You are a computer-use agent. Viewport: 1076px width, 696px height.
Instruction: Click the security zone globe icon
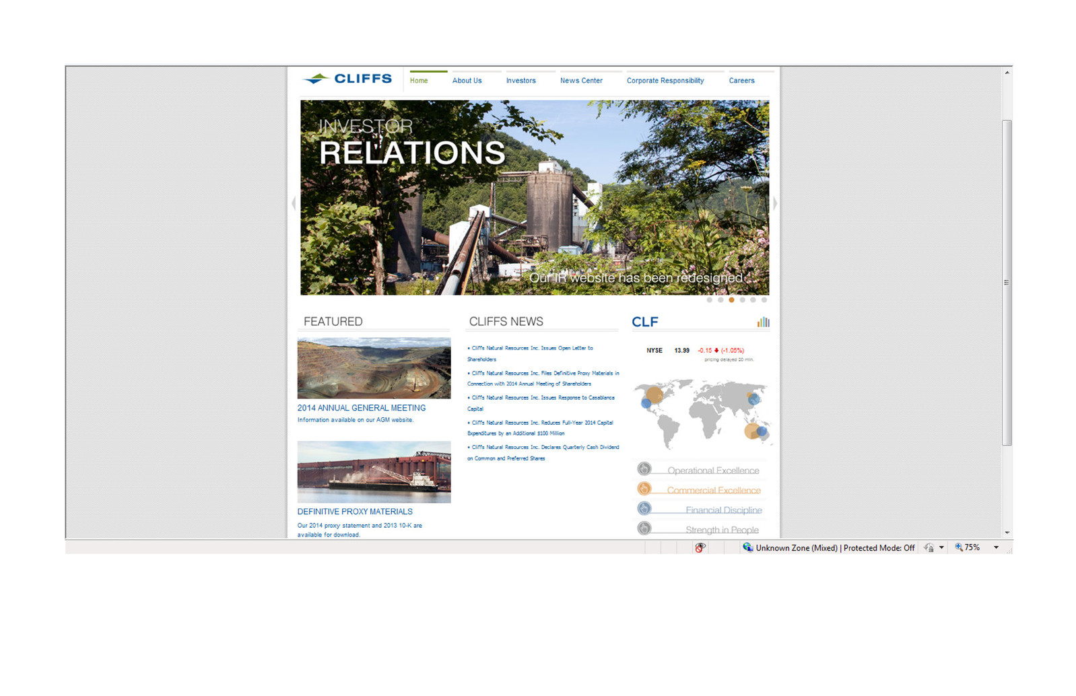747,547
